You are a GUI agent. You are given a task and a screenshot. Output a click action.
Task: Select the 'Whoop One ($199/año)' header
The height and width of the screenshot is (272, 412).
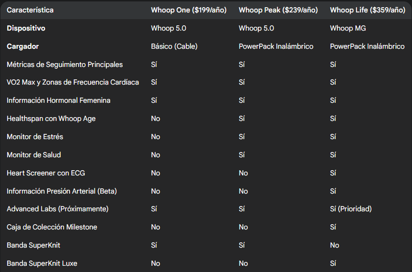pyautogui.click(x=189, y=10)
